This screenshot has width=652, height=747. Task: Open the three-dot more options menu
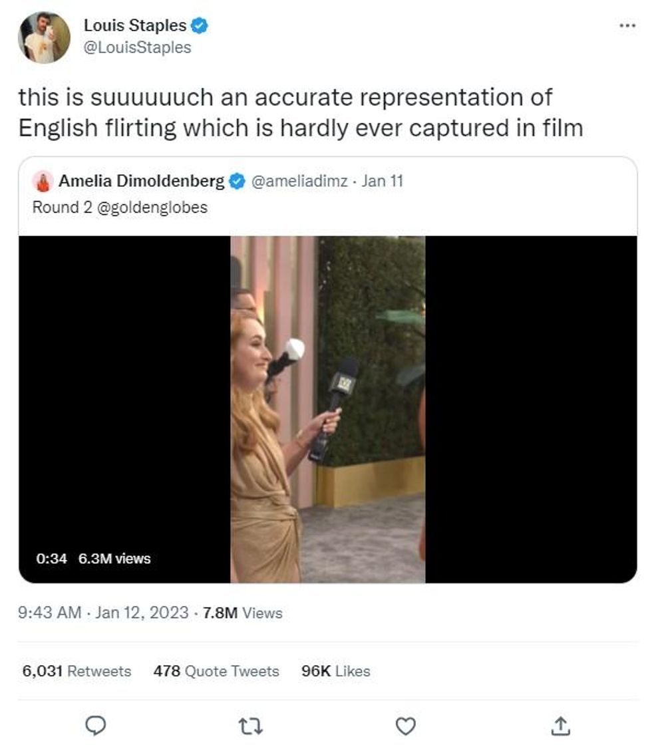(x=627, y=25)
